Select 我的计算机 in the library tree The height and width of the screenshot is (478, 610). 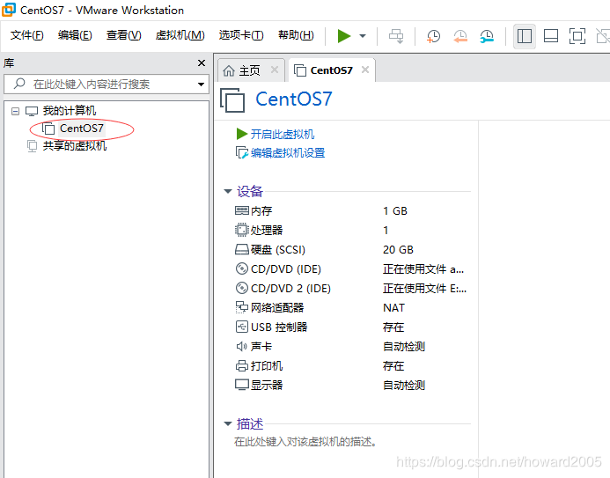point(70,111)
